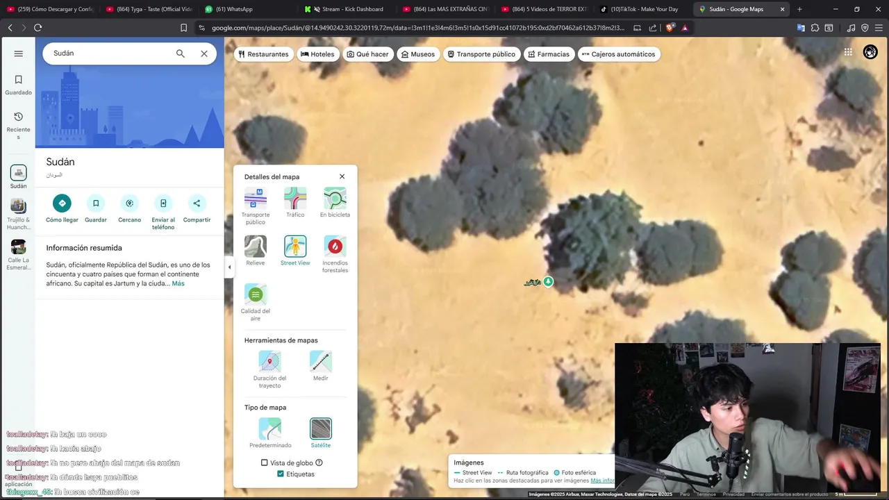Select the Sudán recent item in sidebar
889x500 pixels.
[19, 177]
